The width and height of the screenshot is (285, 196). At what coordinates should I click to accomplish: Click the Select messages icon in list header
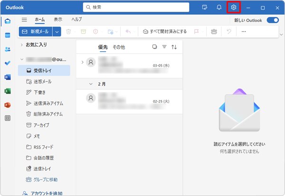point(154,47)
